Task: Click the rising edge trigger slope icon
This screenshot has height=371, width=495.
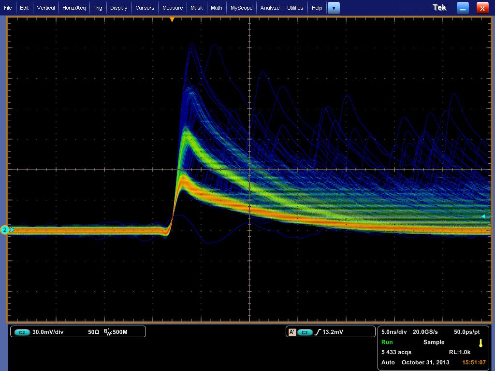Action: point(318,332)
